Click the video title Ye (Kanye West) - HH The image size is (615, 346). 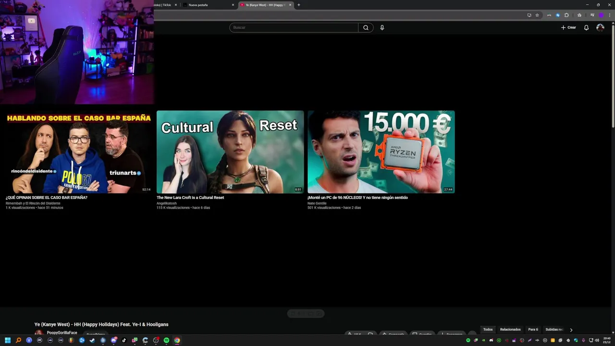pyautogui.click(x=101, y=324)
